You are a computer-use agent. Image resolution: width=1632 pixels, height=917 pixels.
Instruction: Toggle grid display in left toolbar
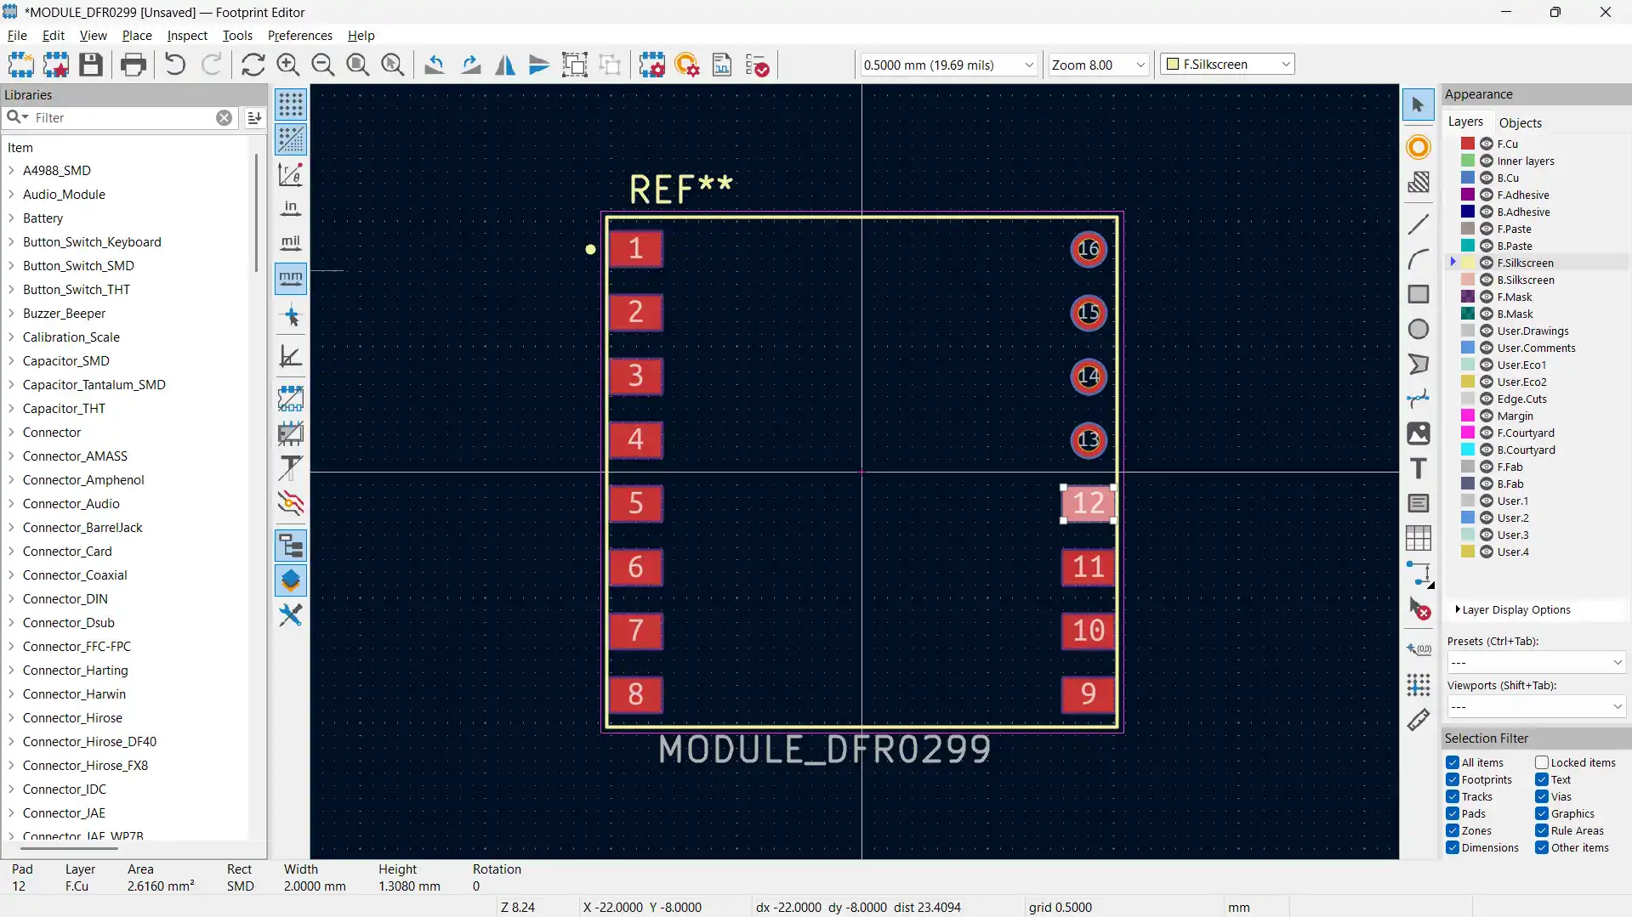coord(291,105)
